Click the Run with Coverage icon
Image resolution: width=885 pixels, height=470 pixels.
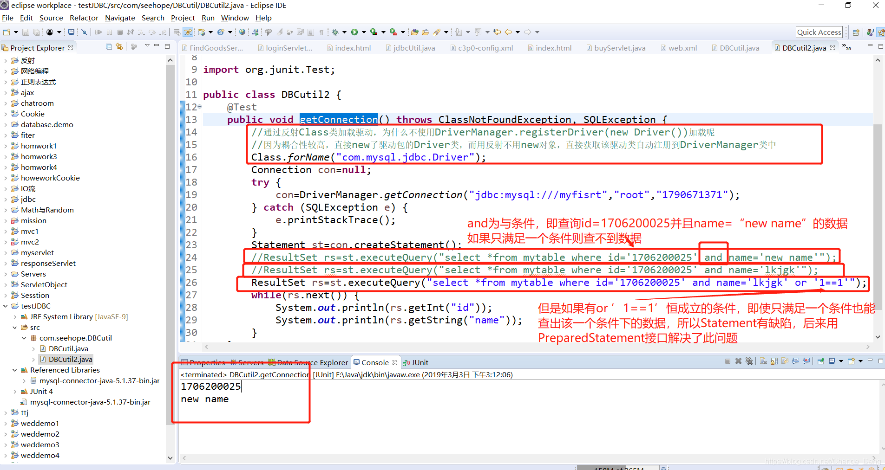coord(374,32)
